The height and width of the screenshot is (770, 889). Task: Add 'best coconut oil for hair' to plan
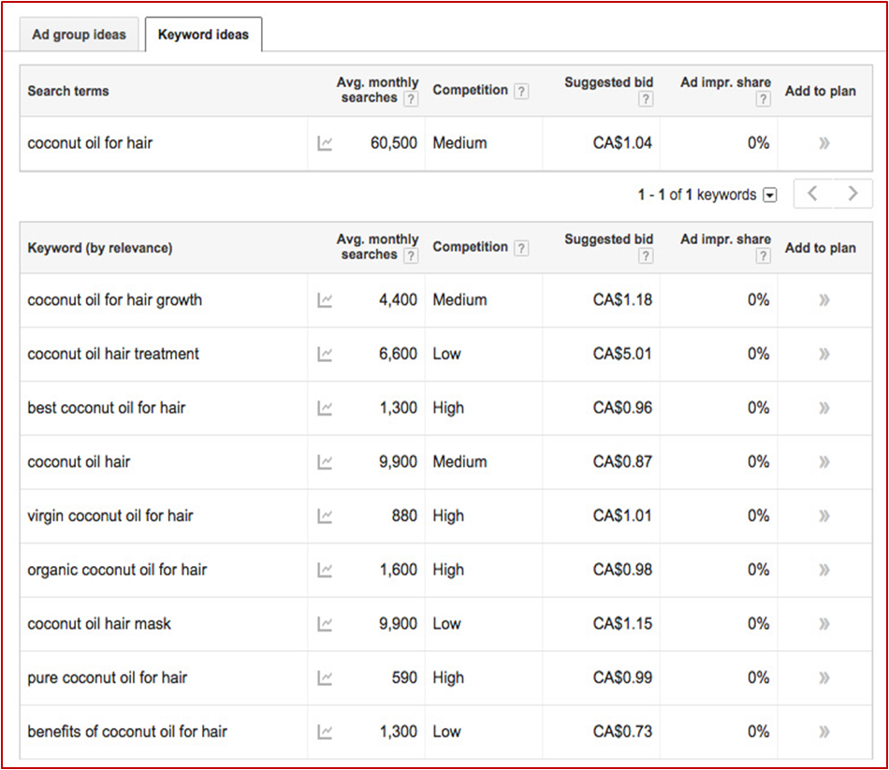point(823,408)
